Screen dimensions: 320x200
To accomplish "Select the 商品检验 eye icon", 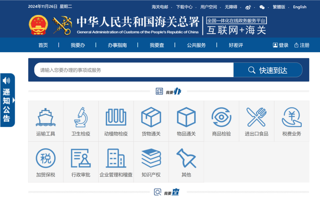I will pos(221,117).
